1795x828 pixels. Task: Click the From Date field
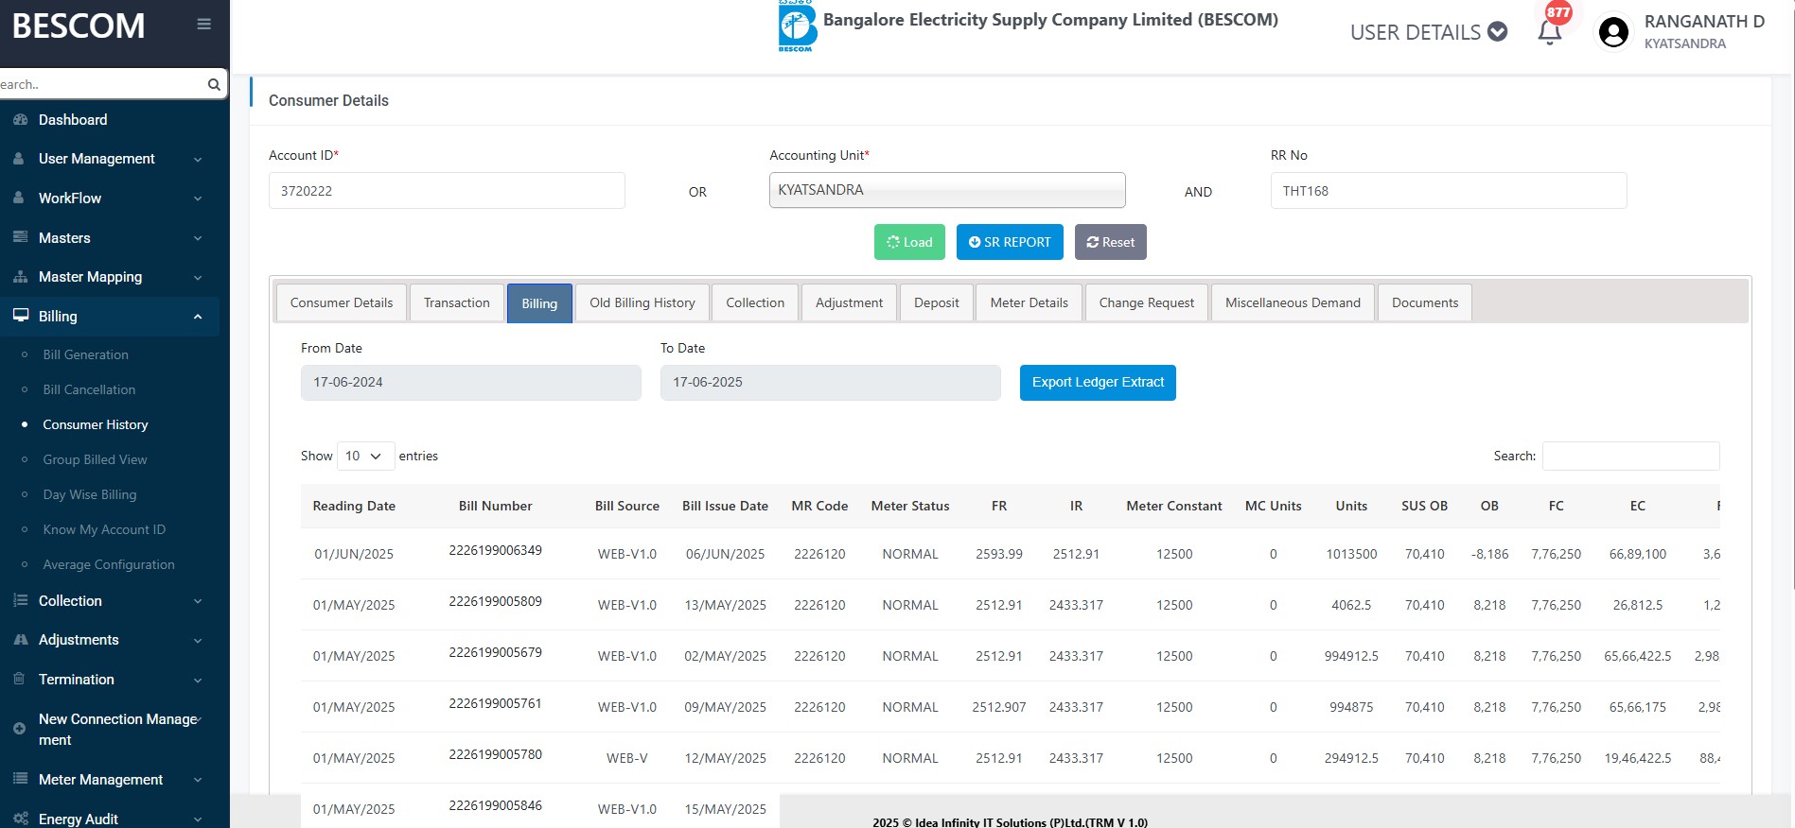pyautogui.click(x=471, y=383)
